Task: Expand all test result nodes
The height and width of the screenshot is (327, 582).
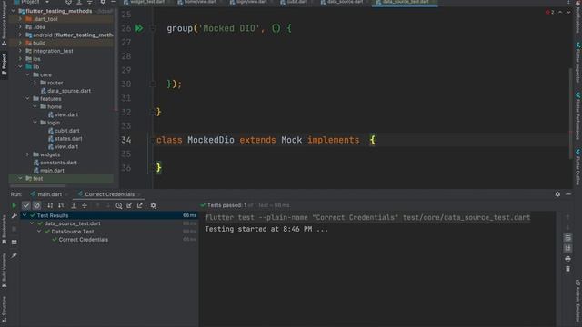Action: (74, 205)
